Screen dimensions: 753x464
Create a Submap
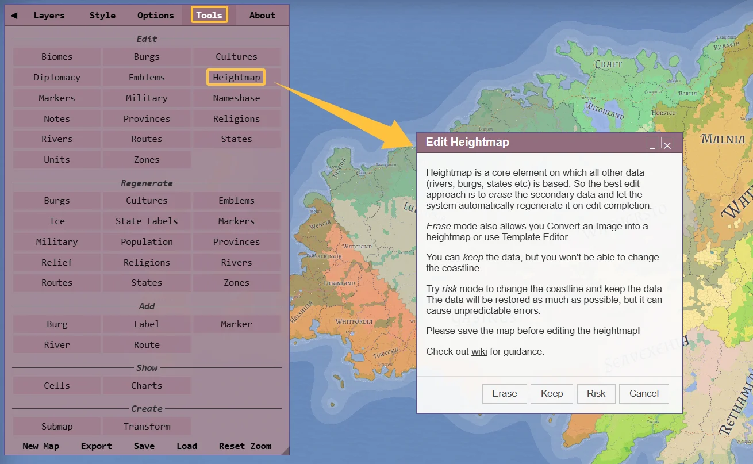tap(57, 427)
